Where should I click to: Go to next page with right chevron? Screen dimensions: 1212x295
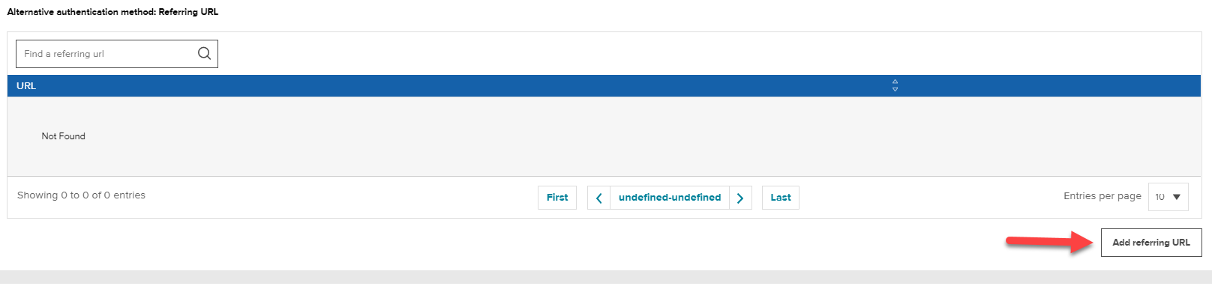coord(740,198)
